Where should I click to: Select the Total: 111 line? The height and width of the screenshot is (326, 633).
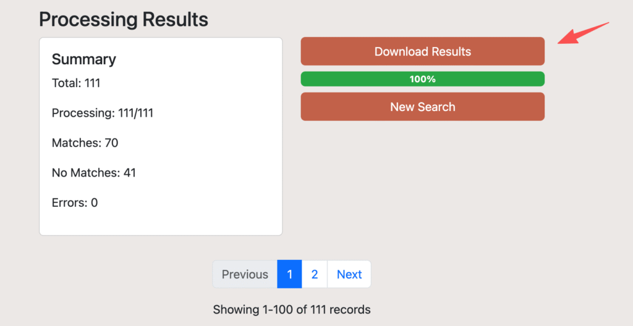[x=76, y=83]
